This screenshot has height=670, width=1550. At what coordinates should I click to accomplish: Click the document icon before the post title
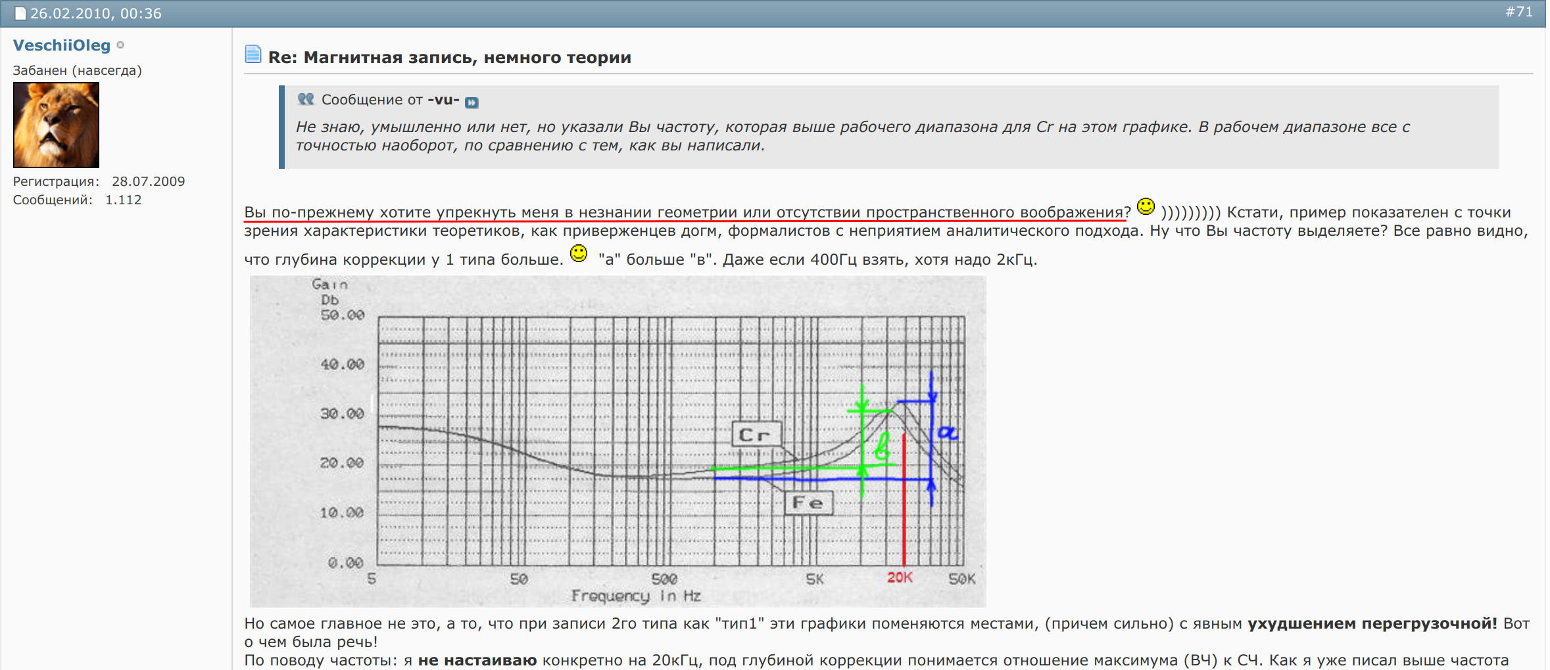(253, 55)
